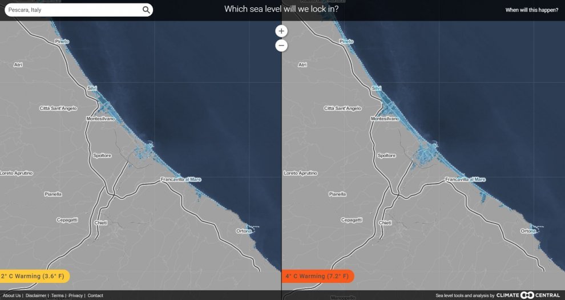Image resolution: width=565 pixels, height=300 pixels.
Task: Click Francavilla al Mare on right map
Action: tap(465, 179)
